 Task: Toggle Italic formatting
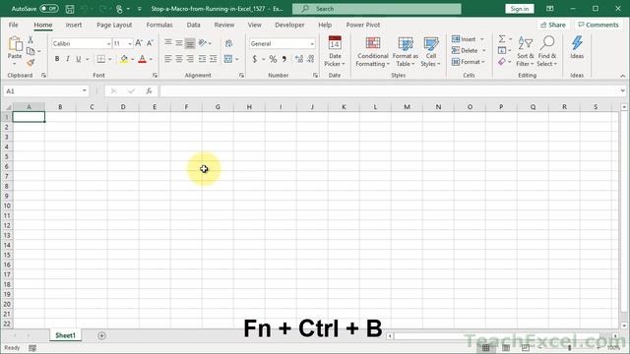[x=68, y=59]
